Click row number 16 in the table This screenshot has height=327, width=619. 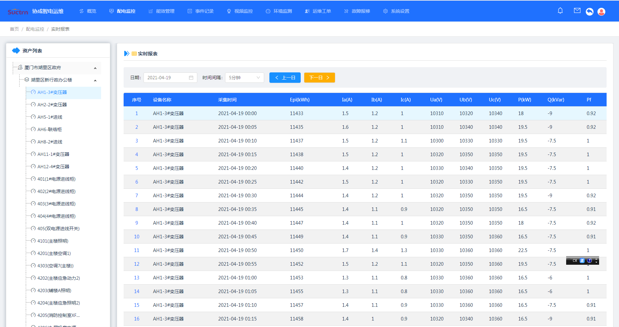pyautogui.click(x=137, y=319)
